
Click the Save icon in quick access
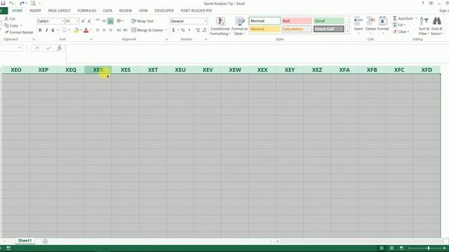coord(3,3)
